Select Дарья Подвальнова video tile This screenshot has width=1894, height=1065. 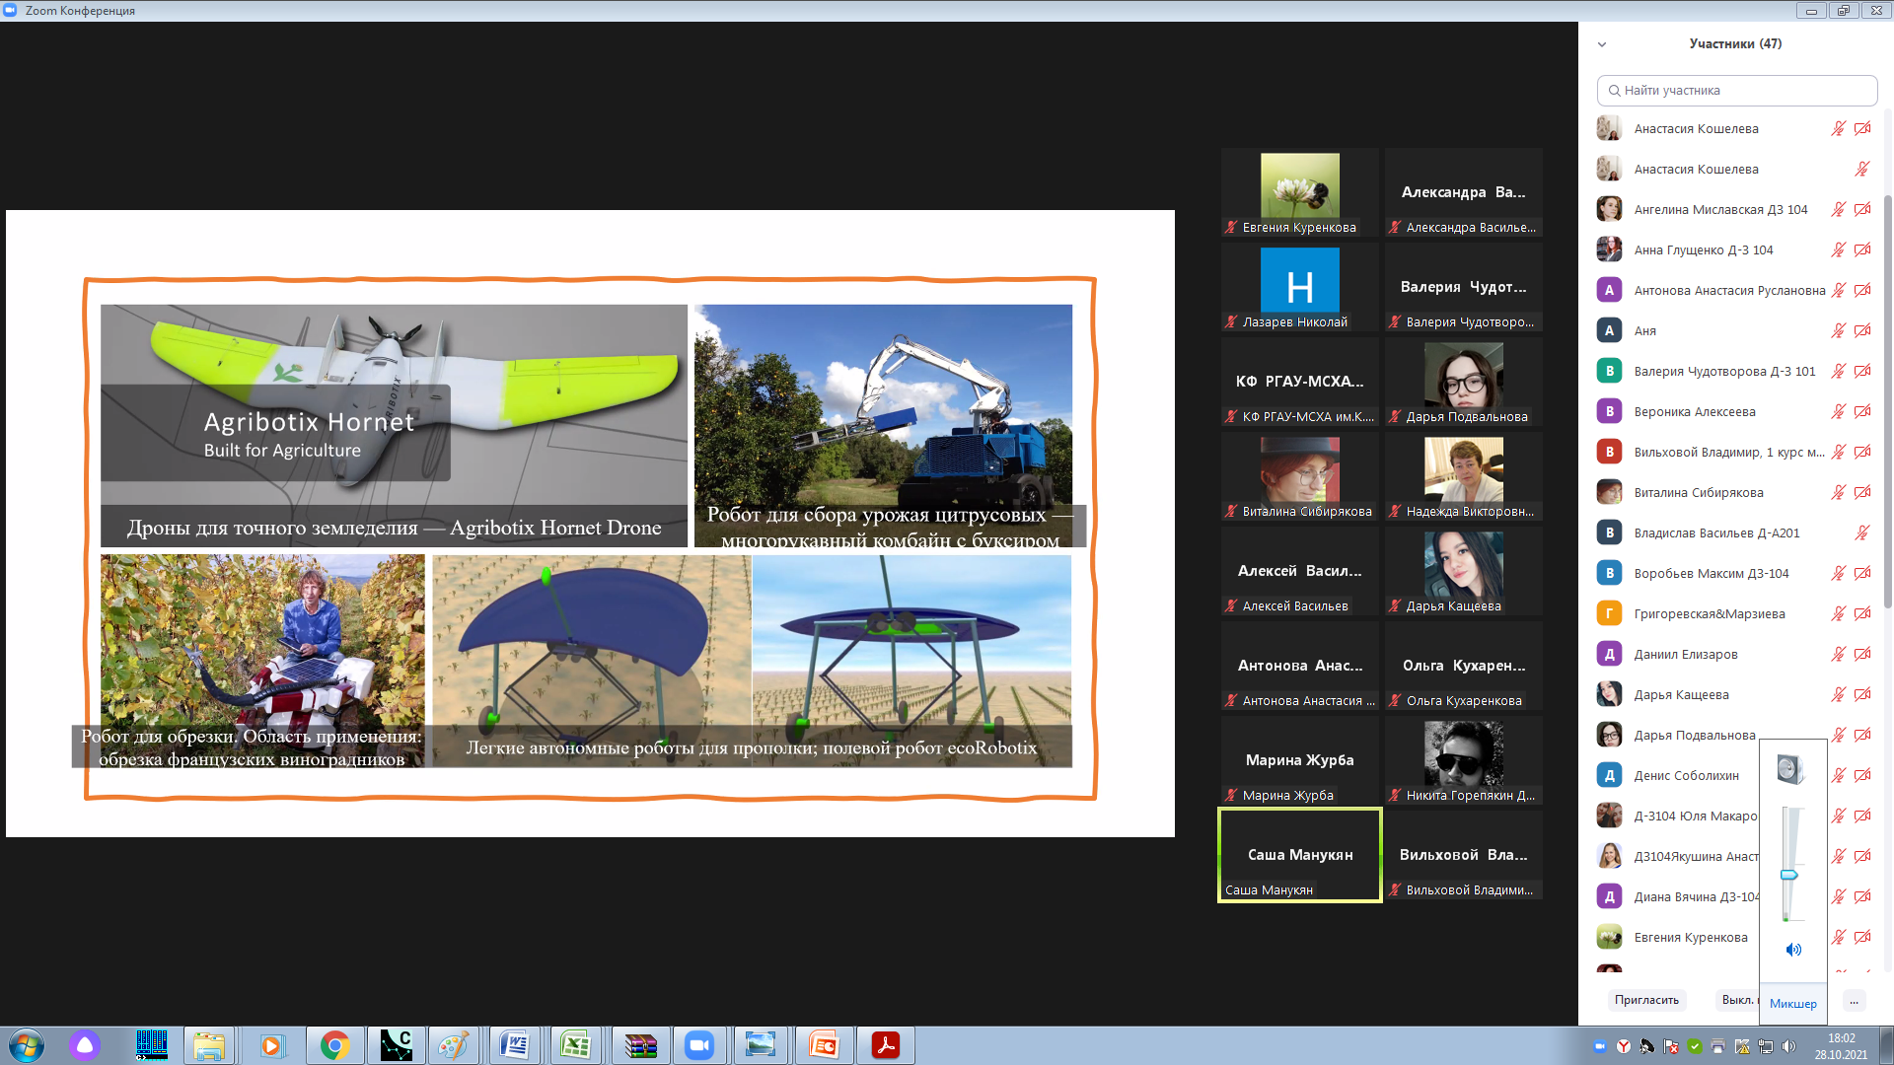[1464, 383]
